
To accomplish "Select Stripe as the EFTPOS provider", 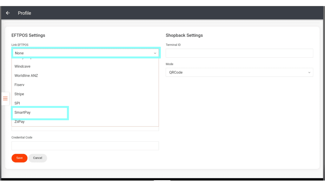I will pos(19,94).
